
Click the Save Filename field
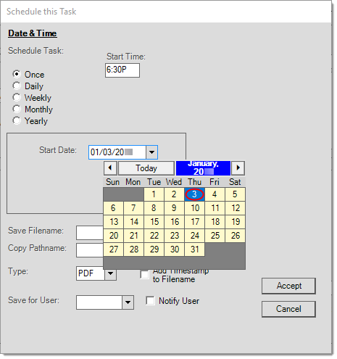(x=90, y=233)
